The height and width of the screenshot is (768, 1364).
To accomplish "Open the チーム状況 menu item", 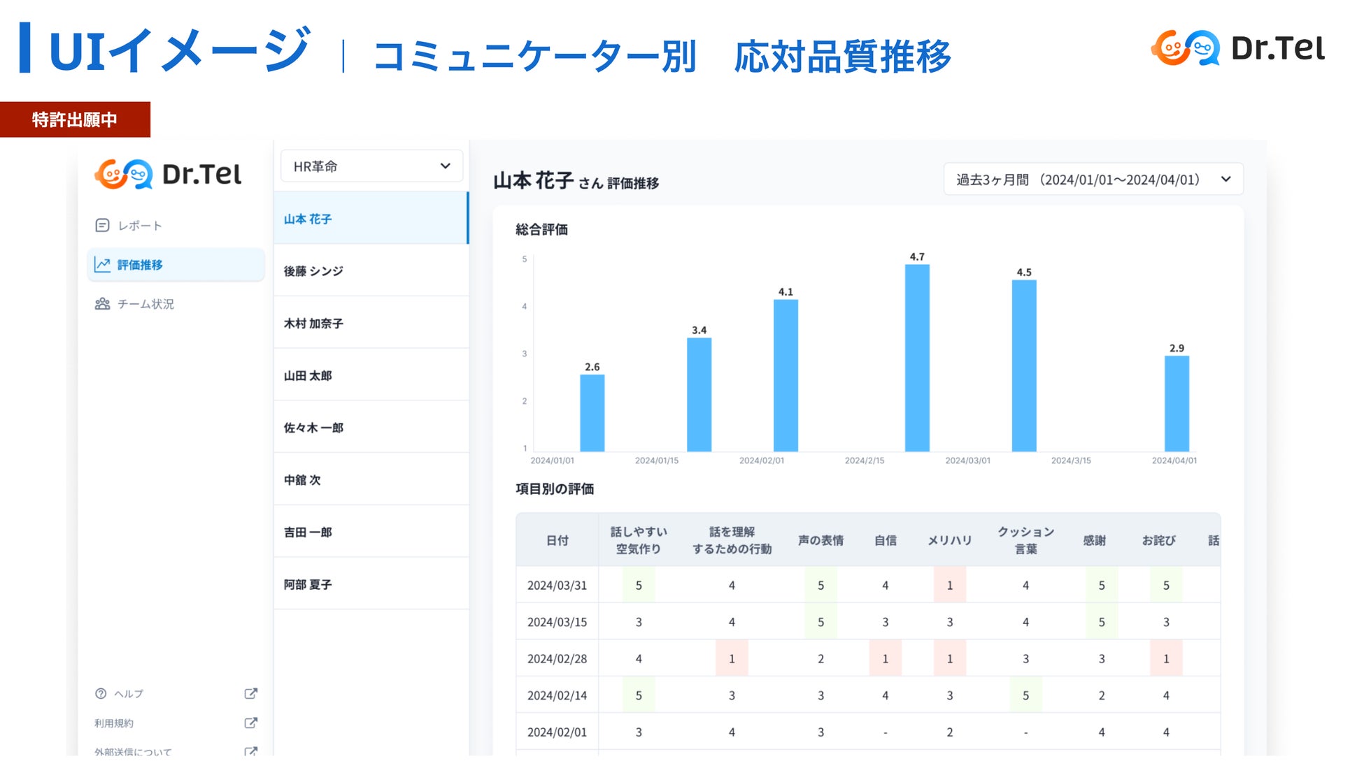I will pos(145,304).
